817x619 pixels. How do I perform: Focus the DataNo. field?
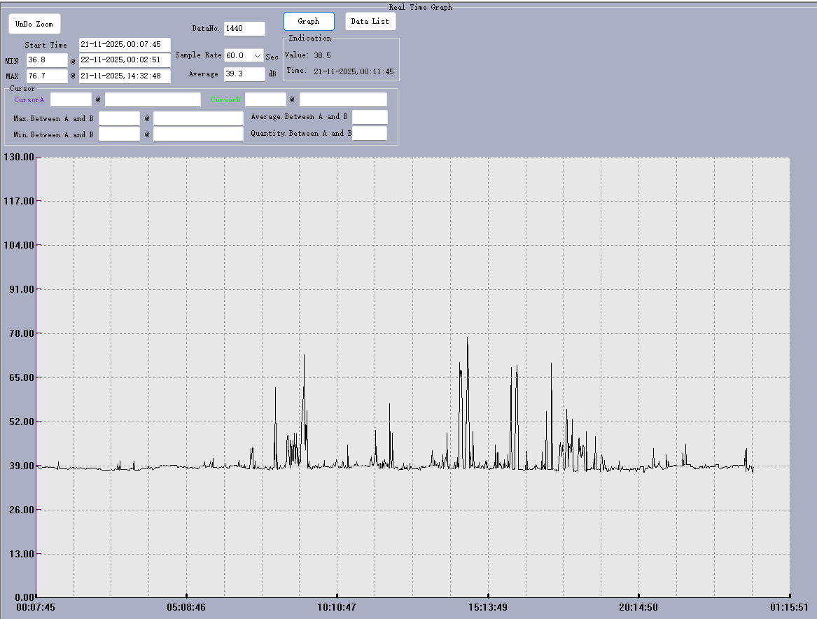[x=244, y=29]
